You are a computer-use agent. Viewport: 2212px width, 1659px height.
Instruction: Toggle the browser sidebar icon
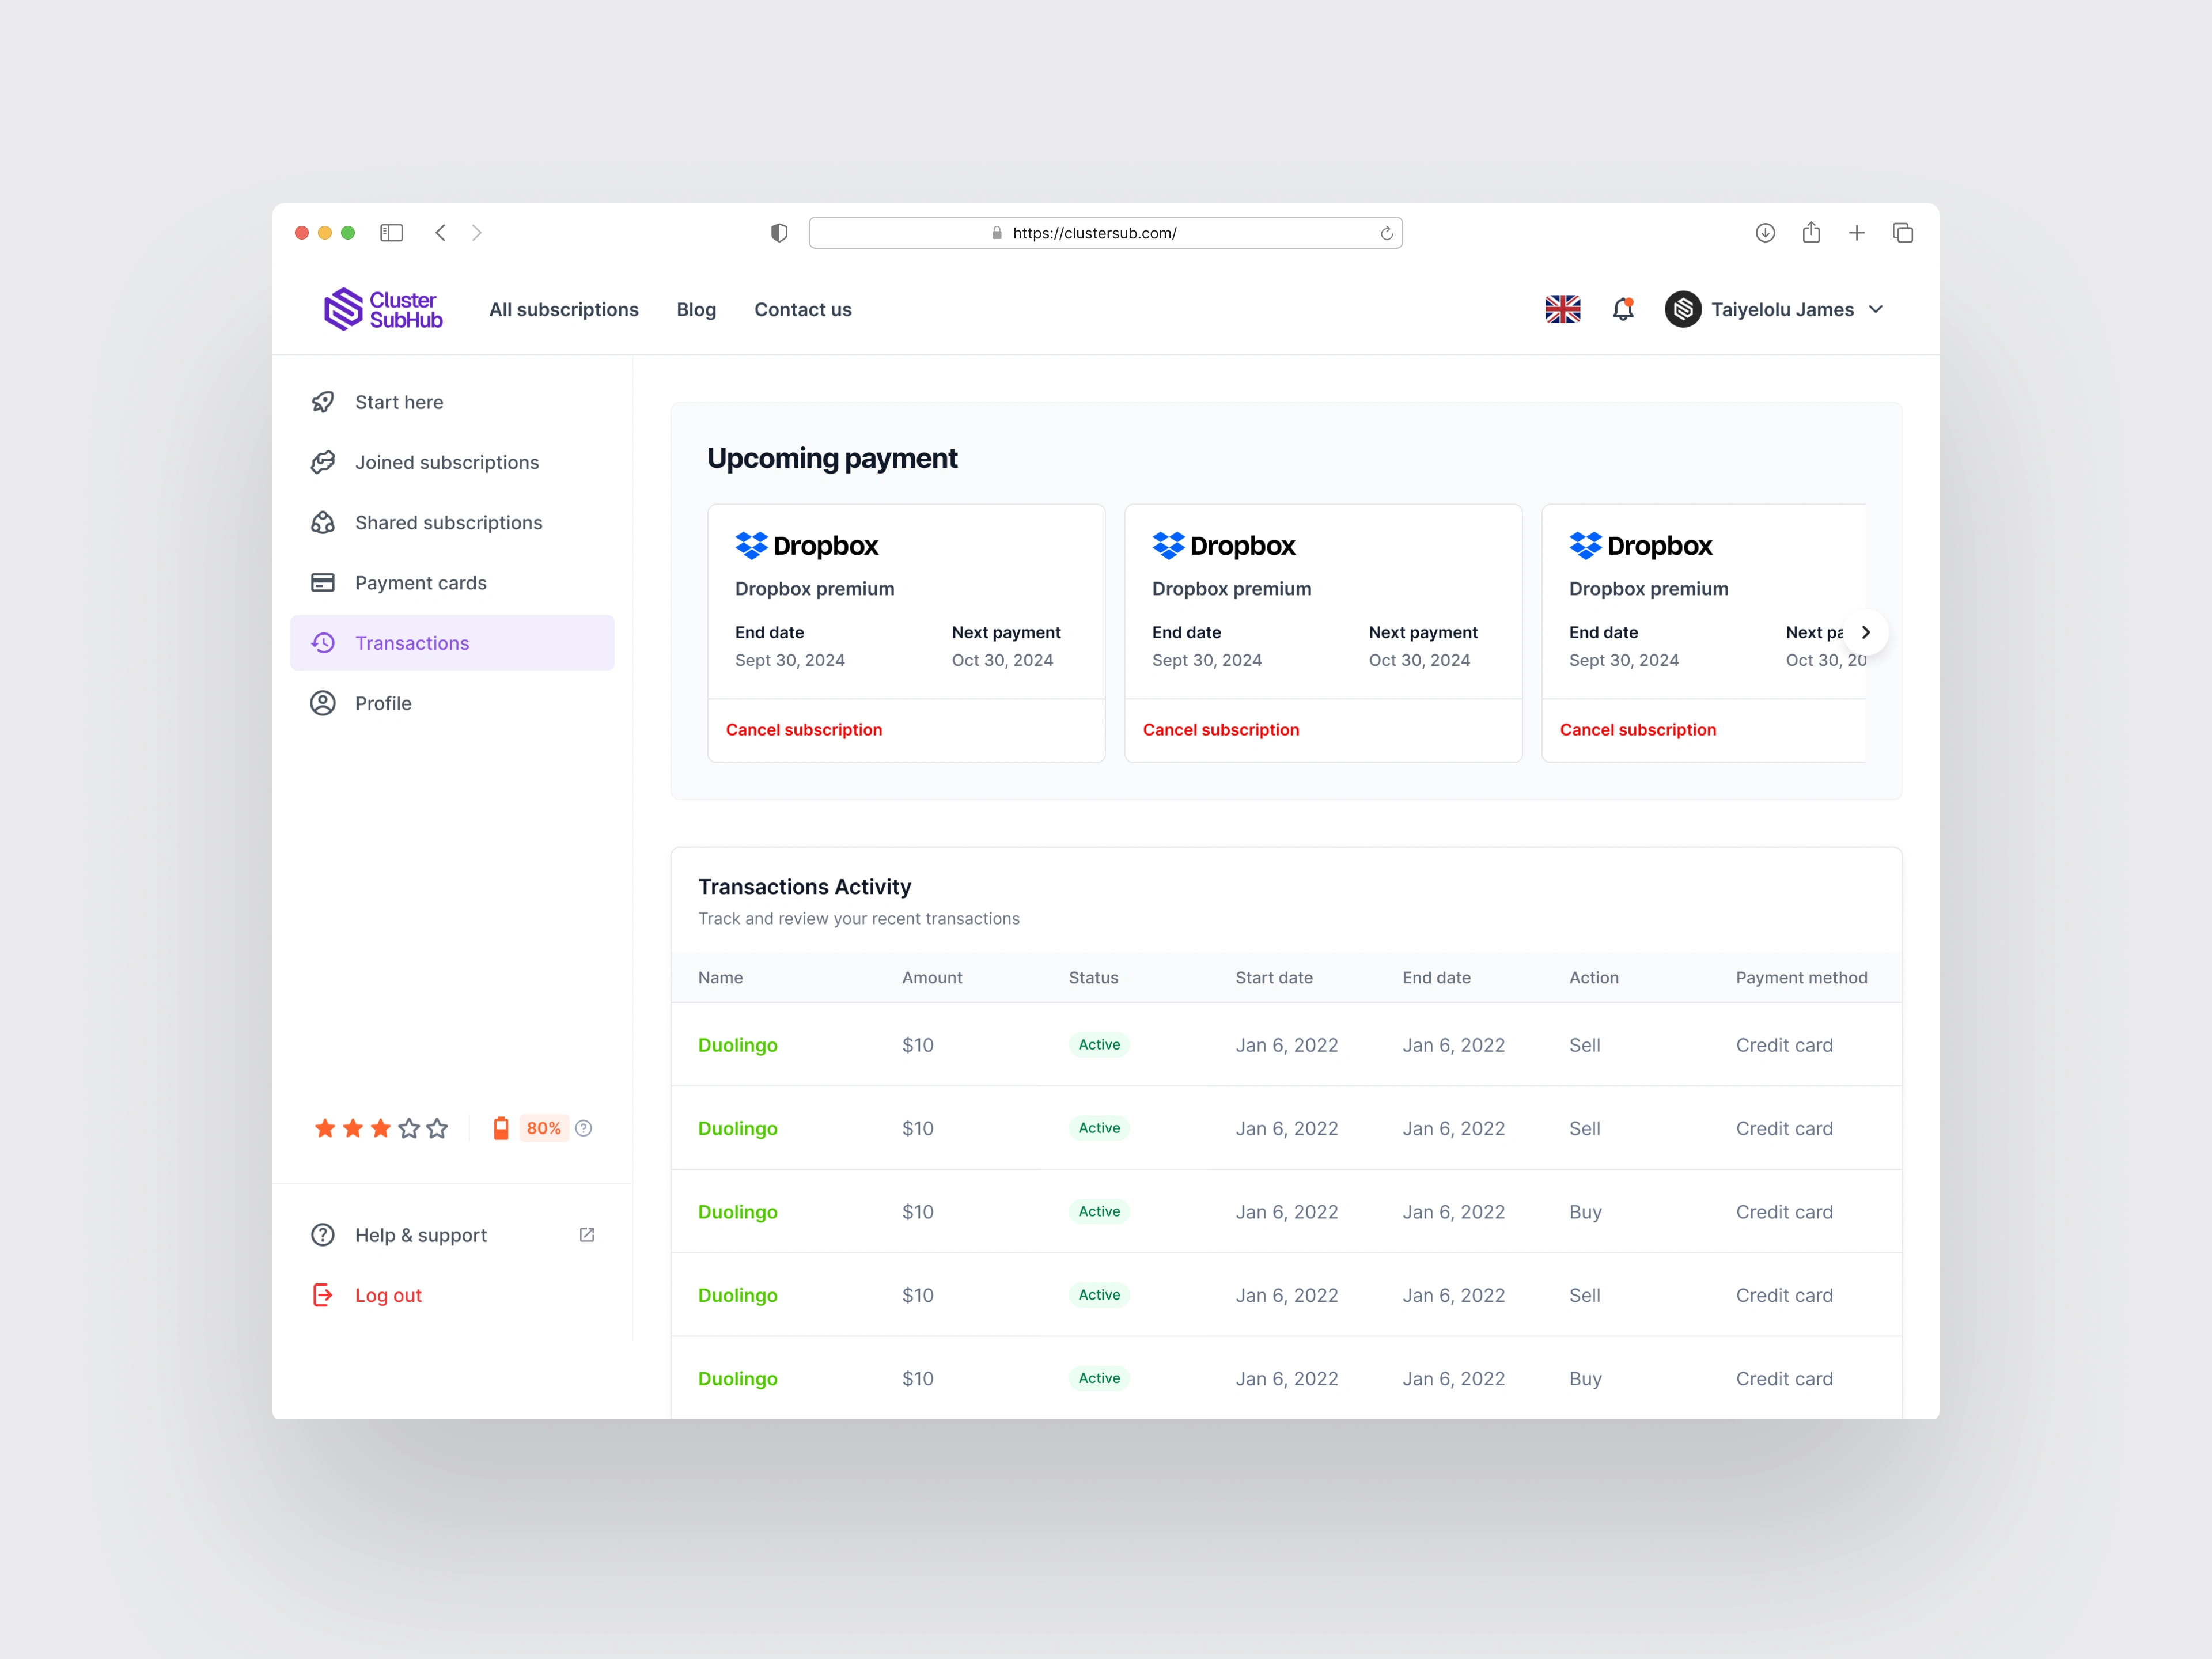click(391, 233)
